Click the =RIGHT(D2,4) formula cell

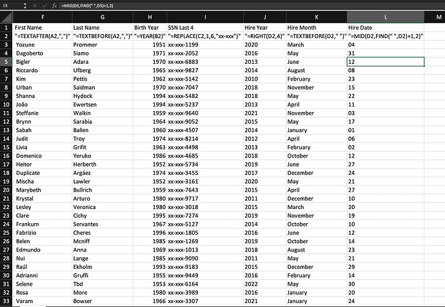pos(265,36)
